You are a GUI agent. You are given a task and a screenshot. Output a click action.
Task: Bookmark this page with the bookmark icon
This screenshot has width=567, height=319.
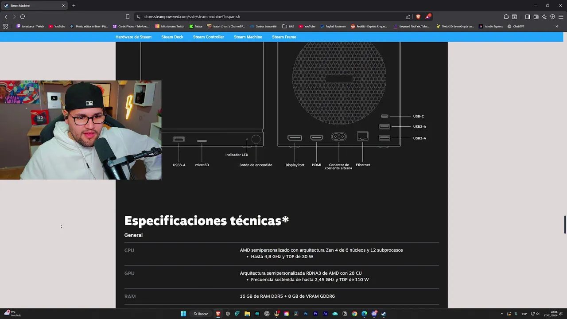[x=128, y=16]
